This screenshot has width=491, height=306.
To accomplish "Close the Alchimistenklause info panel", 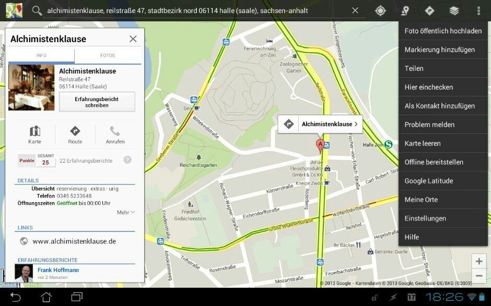I will pos(133,39).
